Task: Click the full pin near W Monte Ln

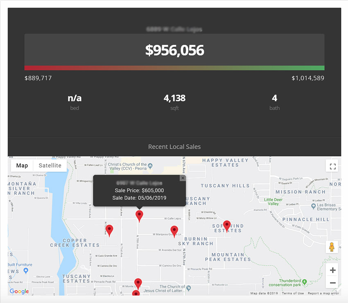Action: pos(138,283)
